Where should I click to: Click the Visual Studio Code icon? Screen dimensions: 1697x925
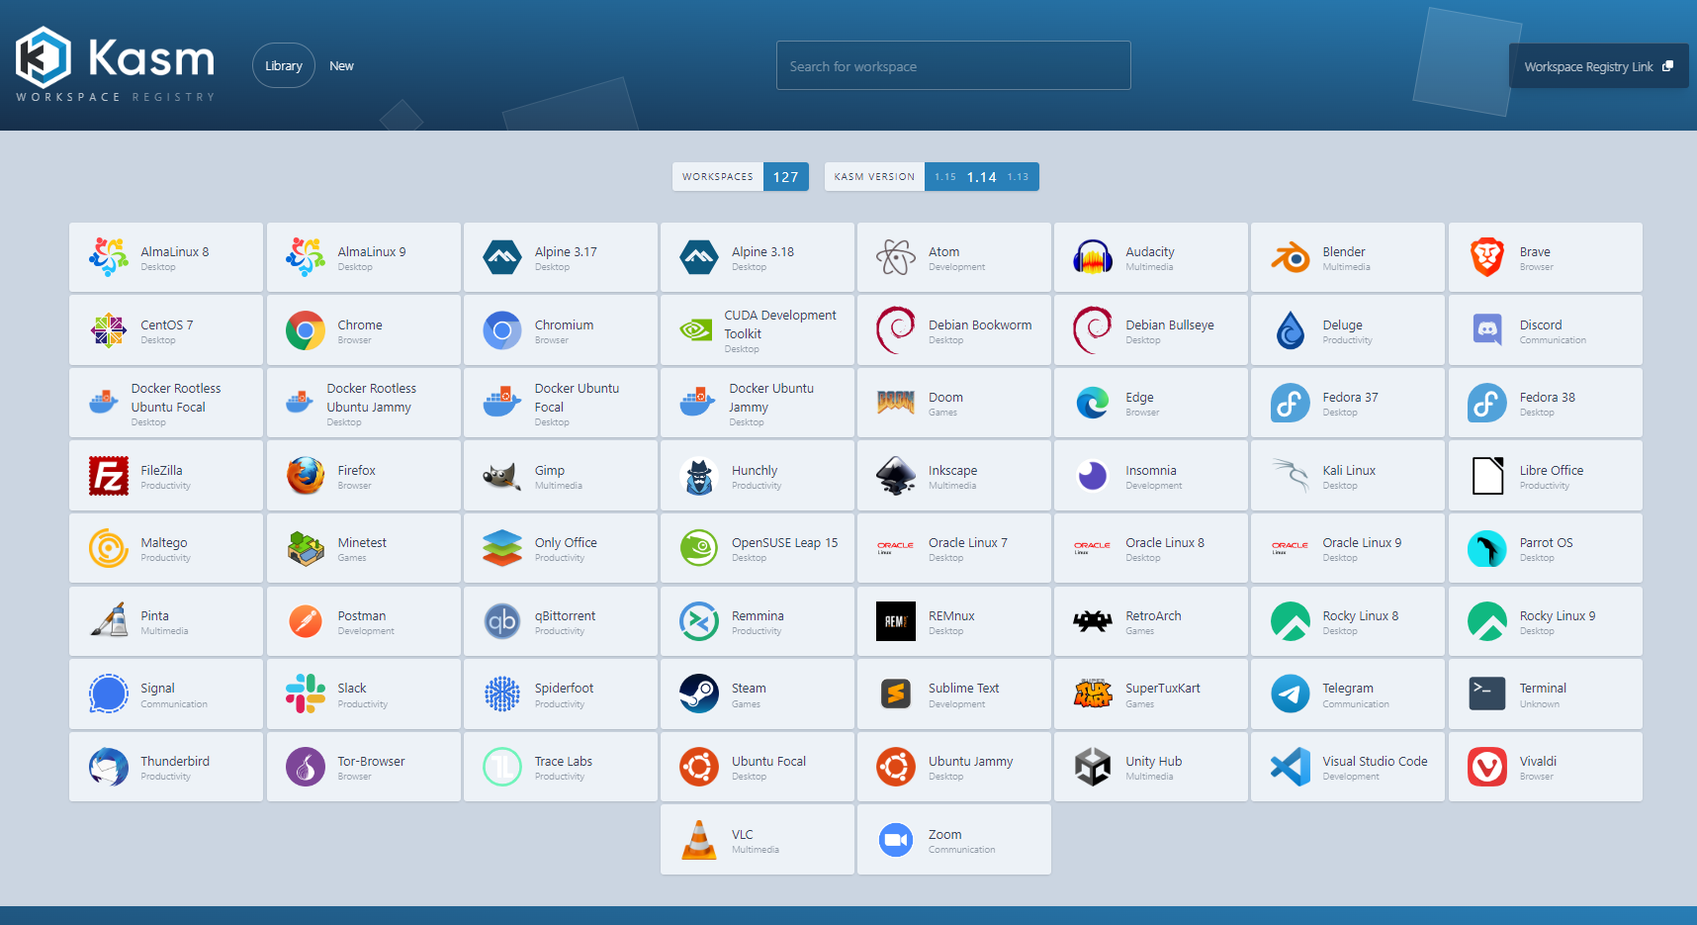click(x=1291, y=767)
